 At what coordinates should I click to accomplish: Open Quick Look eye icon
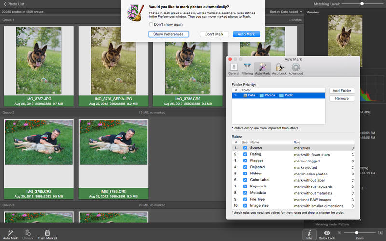[x=327, y=233]
